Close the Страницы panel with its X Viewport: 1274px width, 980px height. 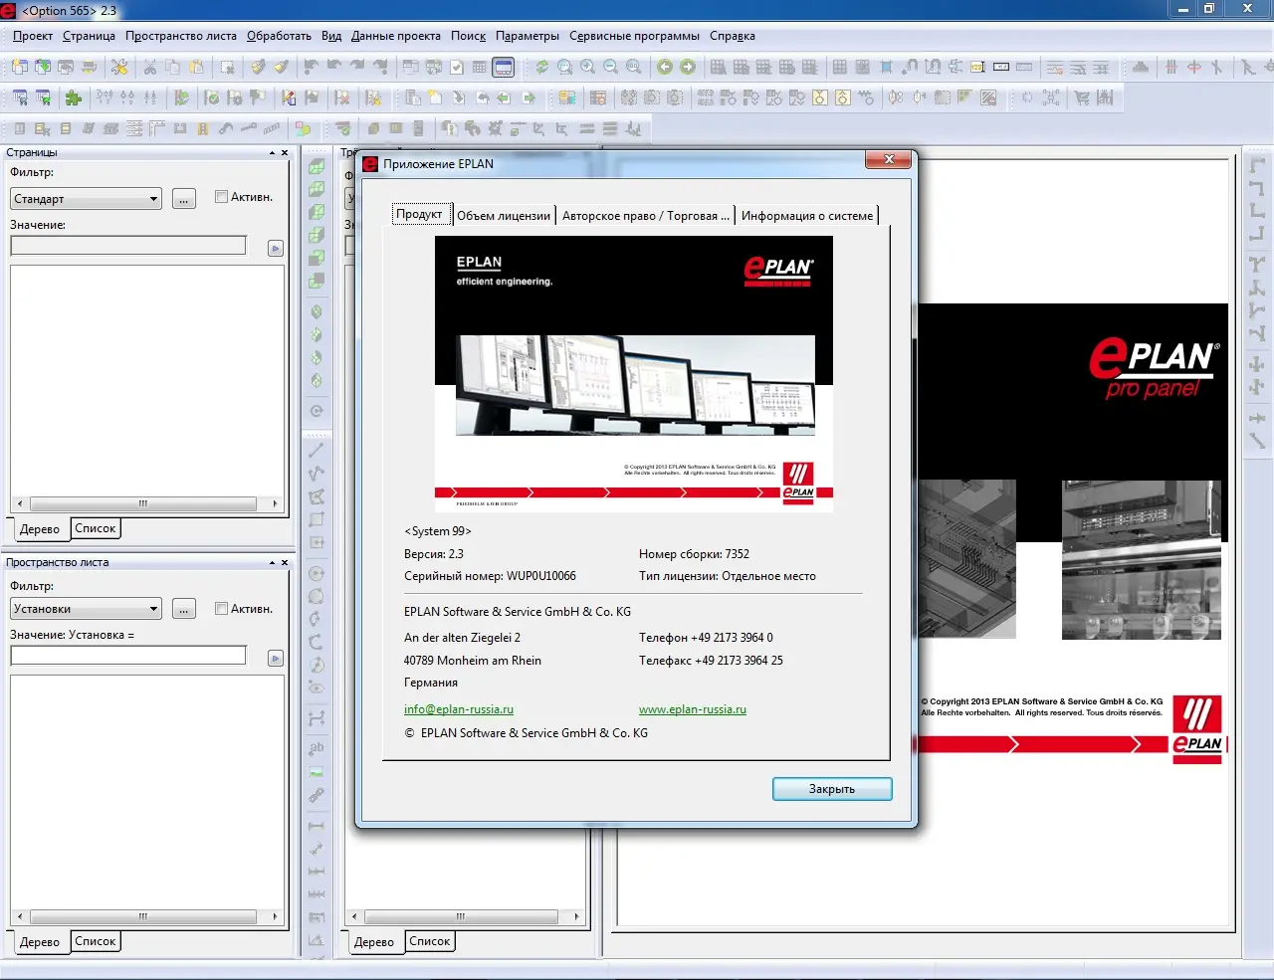pos(285,153)
